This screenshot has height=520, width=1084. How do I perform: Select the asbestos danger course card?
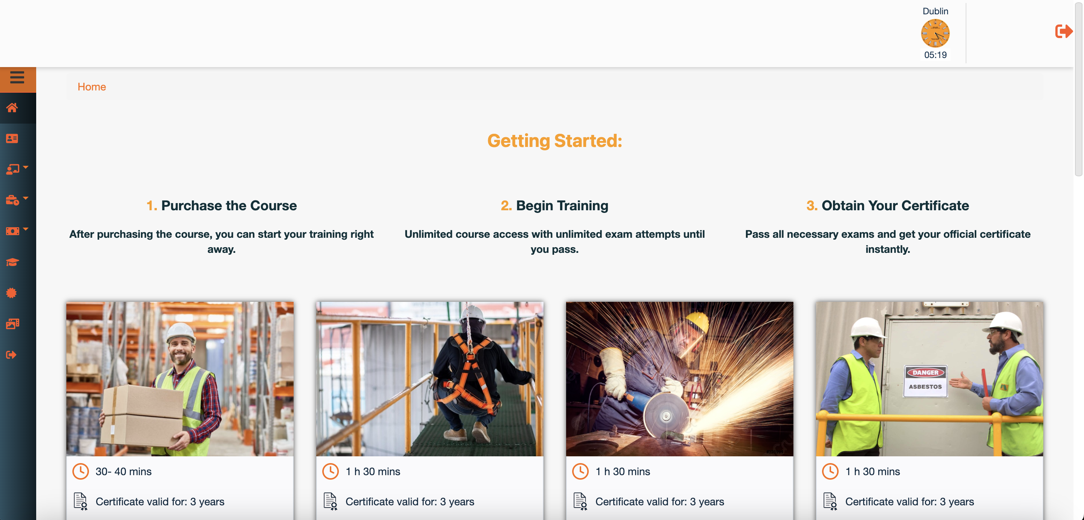(929, 378)
